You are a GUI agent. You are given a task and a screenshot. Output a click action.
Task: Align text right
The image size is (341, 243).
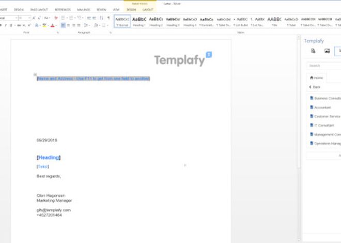tap(74, 25)
